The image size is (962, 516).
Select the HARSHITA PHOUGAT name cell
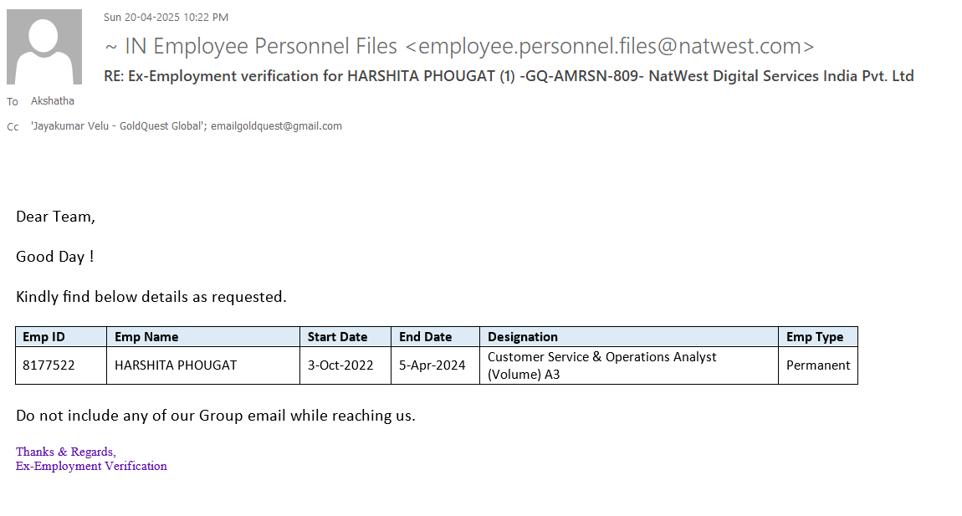click(x=176, y=365)
